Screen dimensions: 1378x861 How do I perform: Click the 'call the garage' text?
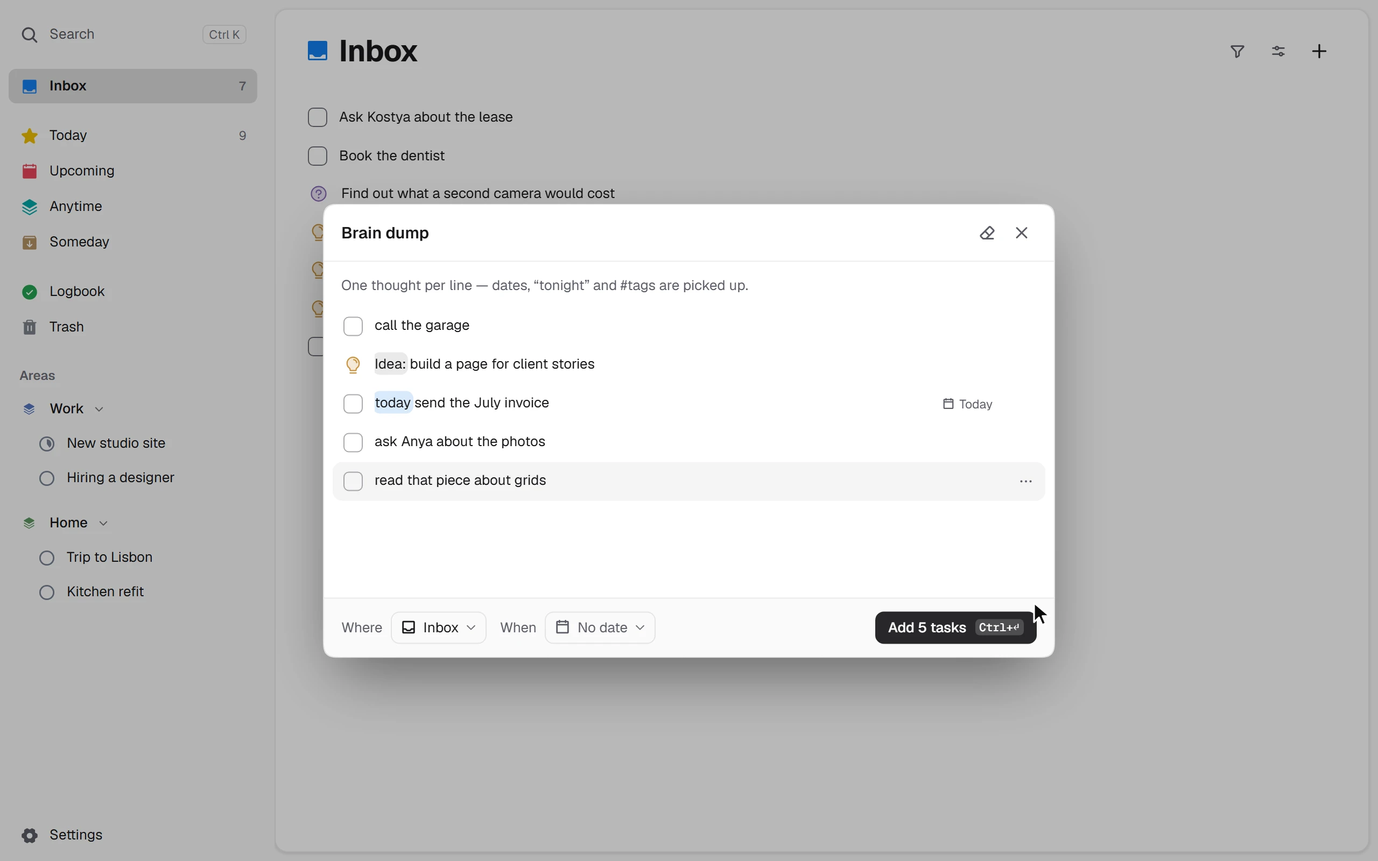422,326
